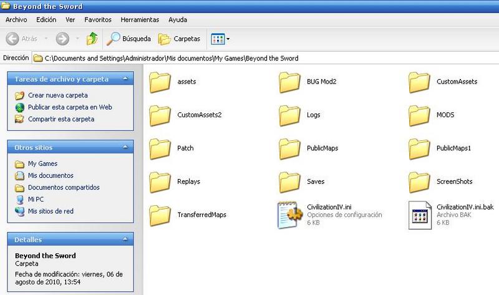Image resolution: width=499 pixels, height=295 pixels.
Task: Open the Herramientas menu
Action: (x=140, y=19)
